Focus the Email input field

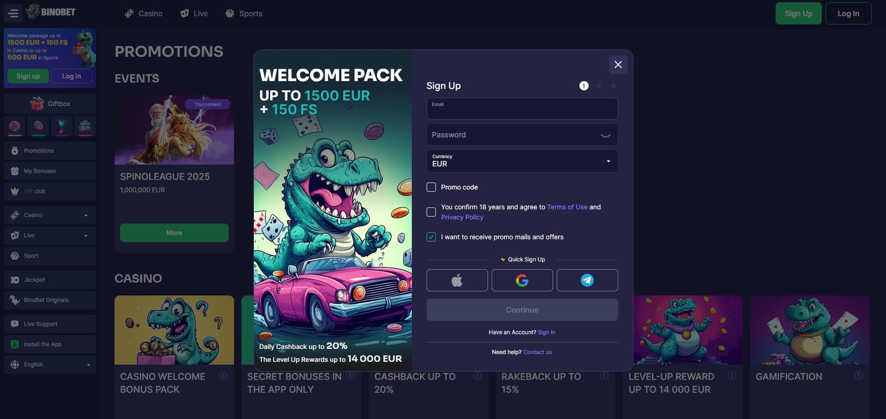click(x=522, y=109)
